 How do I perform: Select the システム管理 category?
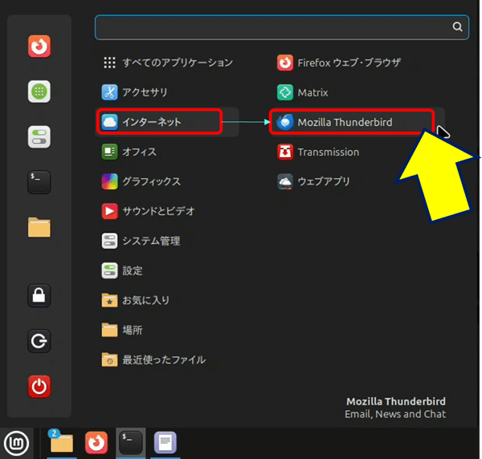pyautogui.click(x=168, y=241)
